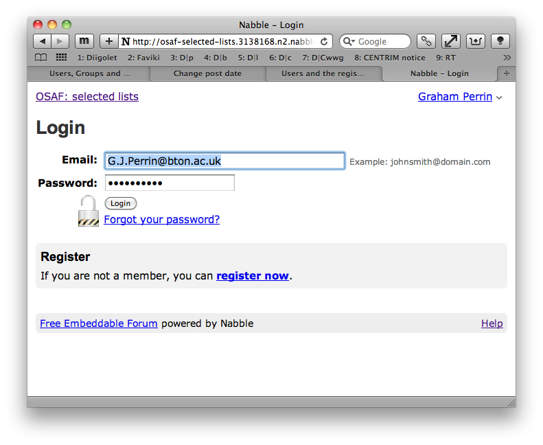Reload the page using the refresh icon

pos(325,41)
